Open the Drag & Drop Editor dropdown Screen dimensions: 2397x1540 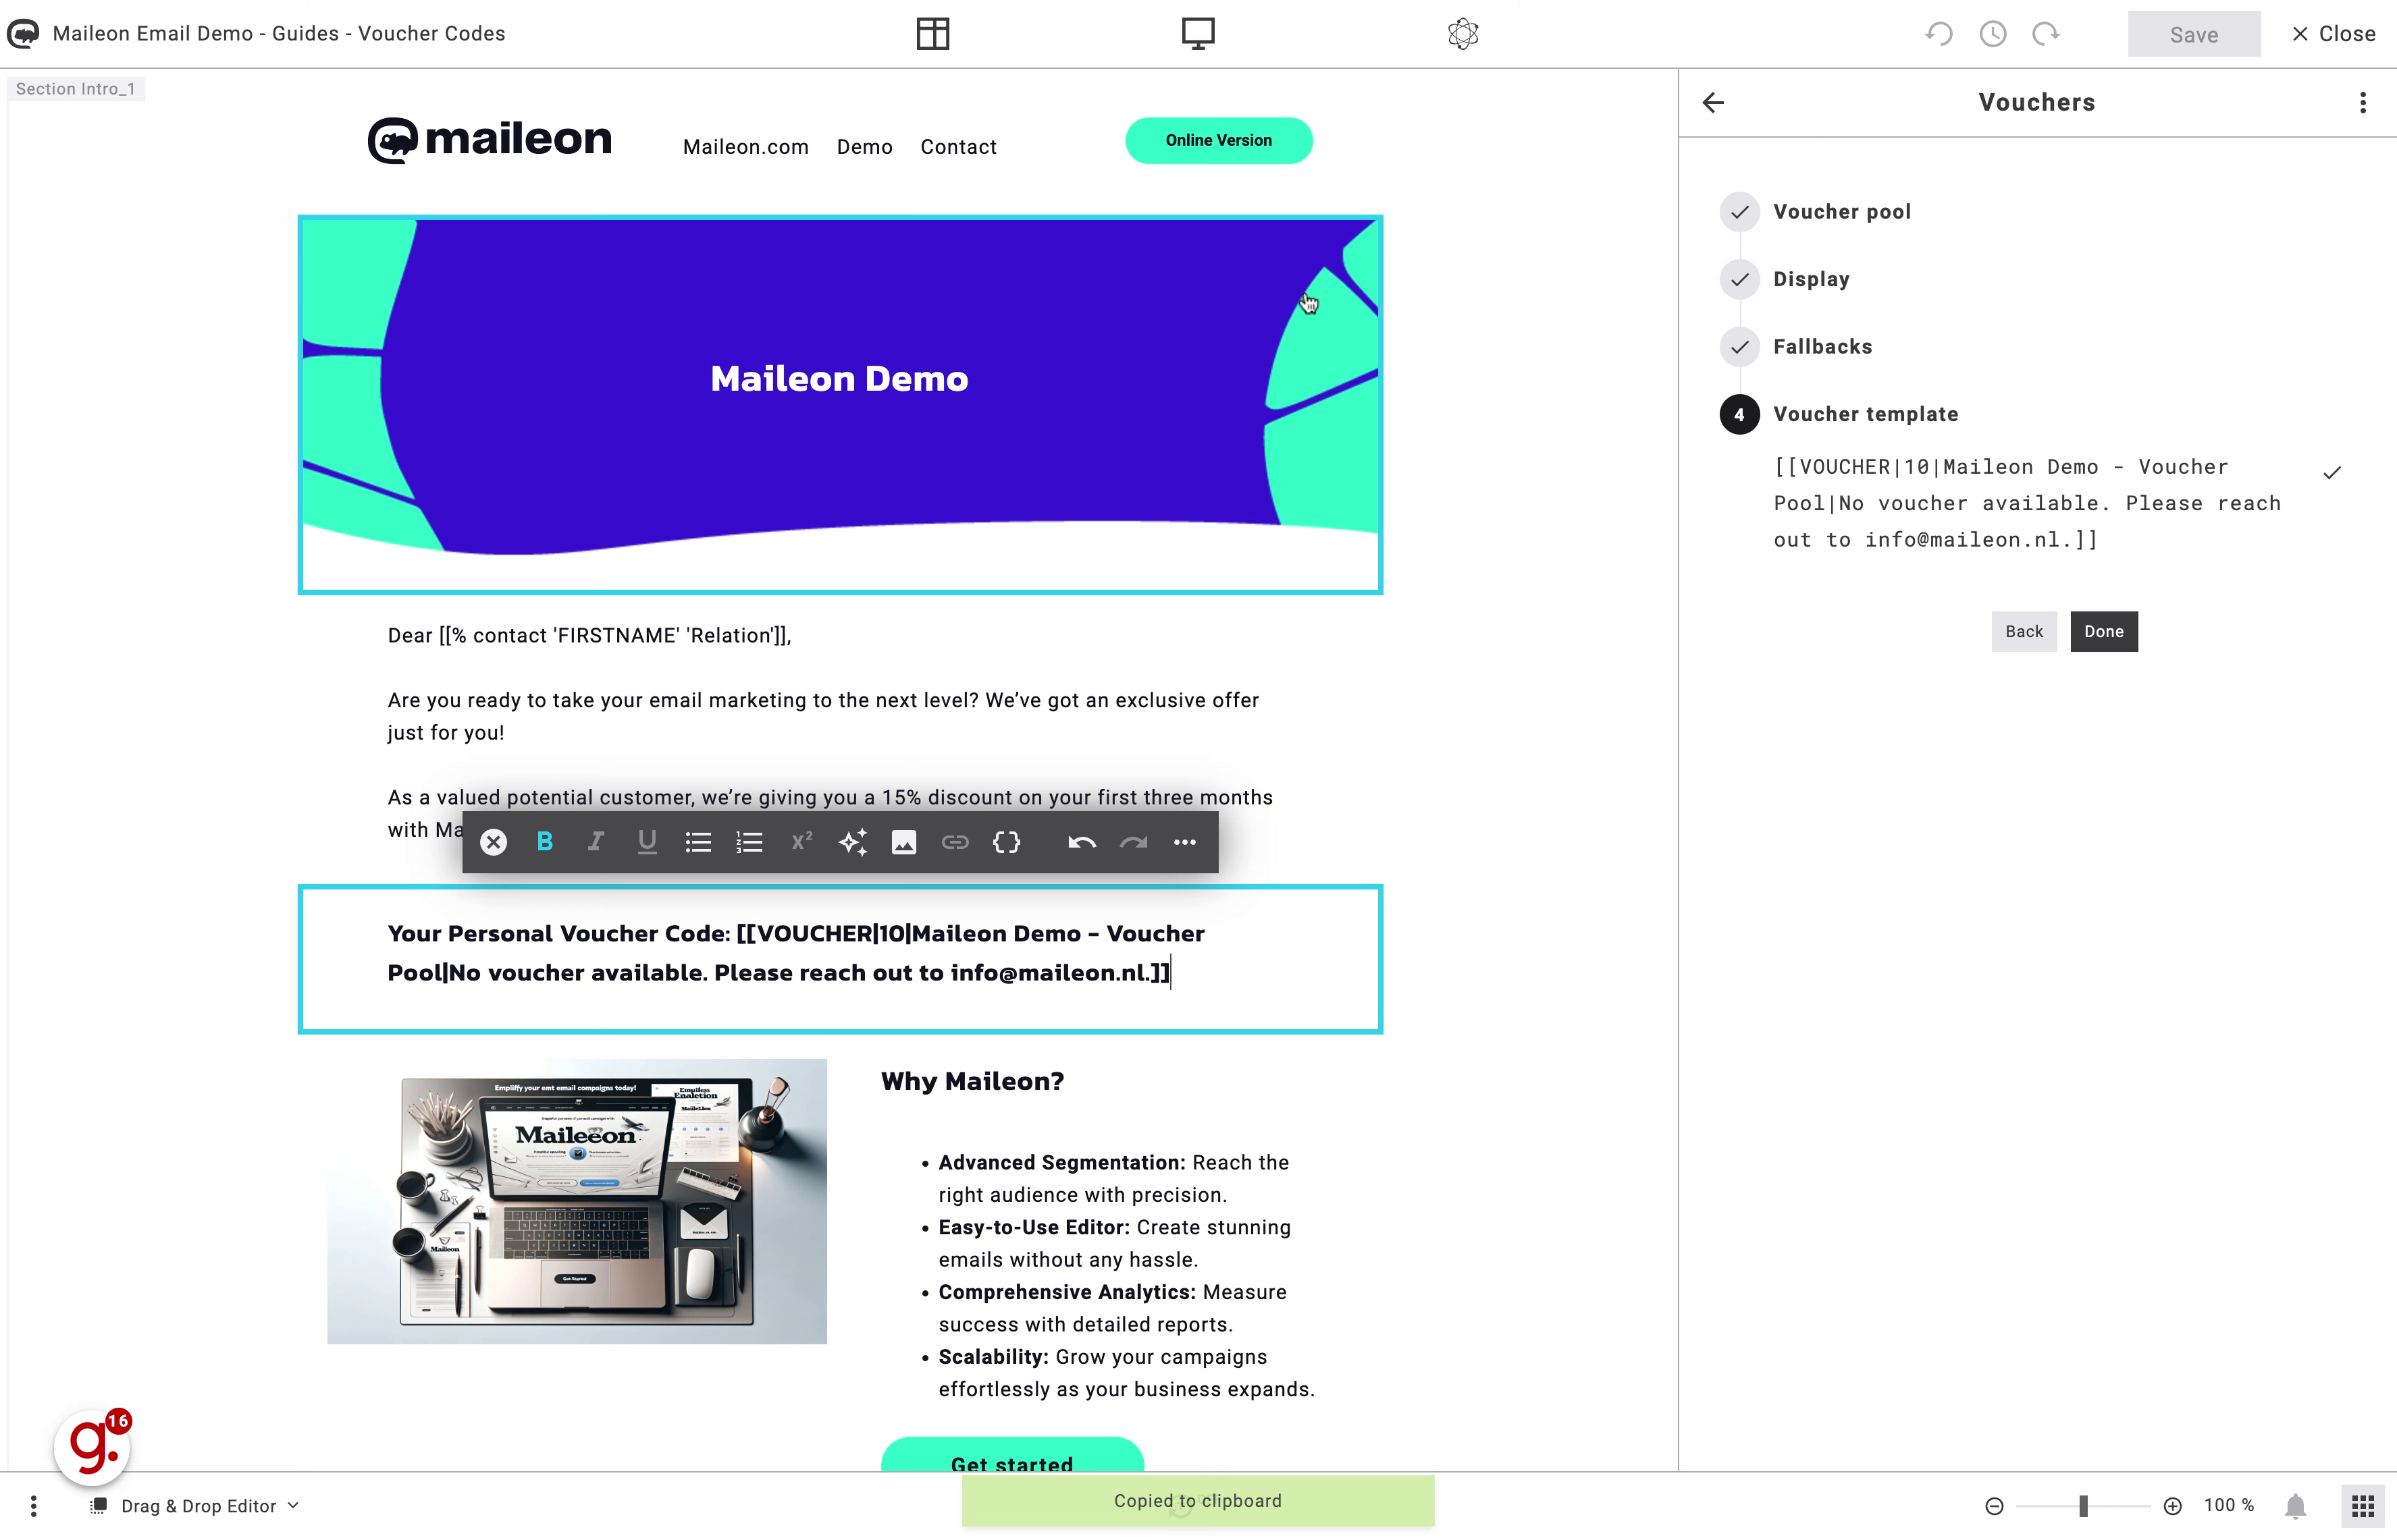coord(196,1506)
